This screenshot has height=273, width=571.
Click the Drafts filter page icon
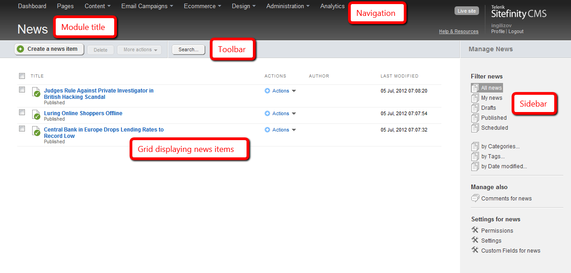click(475, 108)
